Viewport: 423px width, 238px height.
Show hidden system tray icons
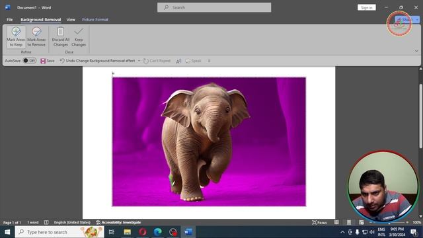(x=342, y=232)
